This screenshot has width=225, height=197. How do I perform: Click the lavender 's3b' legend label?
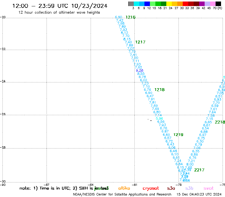point(189,188)
